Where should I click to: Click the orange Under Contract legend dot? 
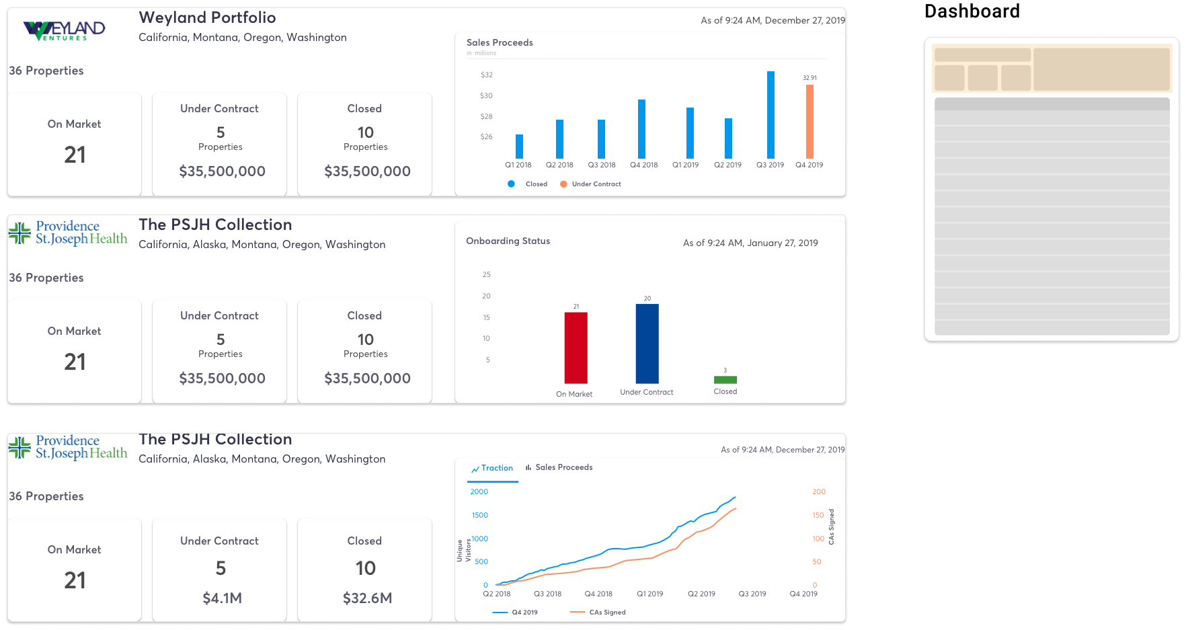(x=563, y=184)
